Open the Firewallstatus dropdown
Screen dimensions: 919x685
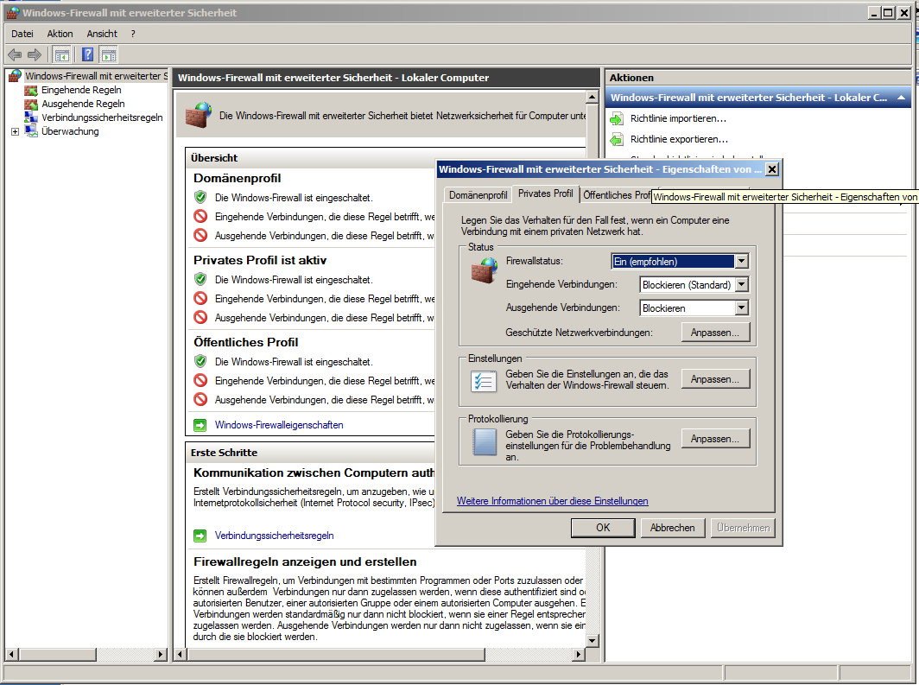coord(741,262)
